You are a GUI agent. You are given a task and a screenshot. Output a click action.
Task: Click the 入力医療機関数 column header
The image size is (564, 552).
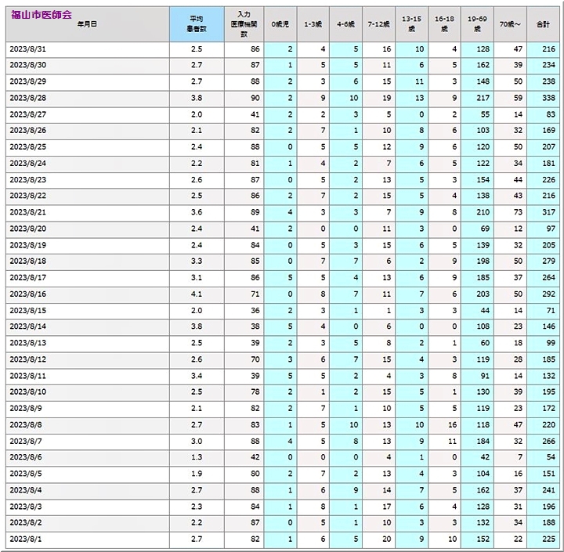(244, 23)
